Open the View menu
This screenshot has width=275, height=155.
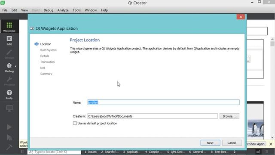click(24, 10)
